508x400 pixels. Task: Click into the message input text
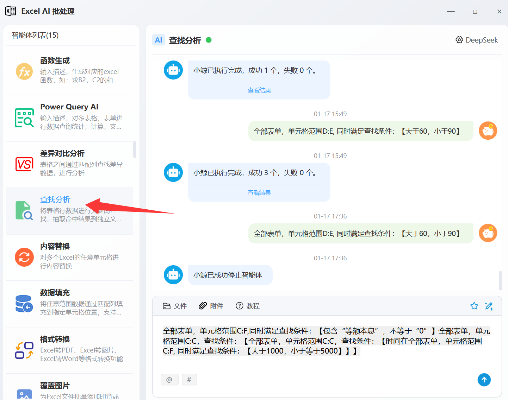click(327, 341)
